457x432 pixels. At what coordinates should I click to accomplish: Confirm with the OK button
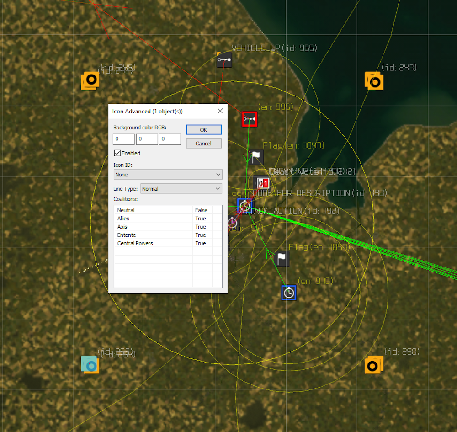click(x=204, y=130)
